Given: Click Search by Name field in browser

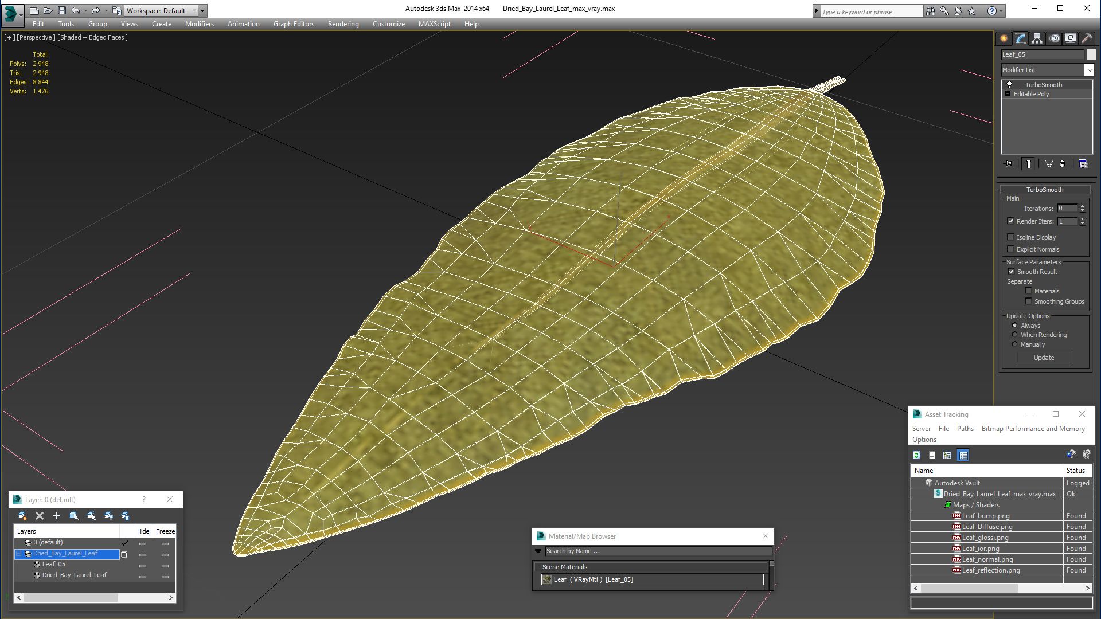Looking at the screenshot, I should [653, 550].
